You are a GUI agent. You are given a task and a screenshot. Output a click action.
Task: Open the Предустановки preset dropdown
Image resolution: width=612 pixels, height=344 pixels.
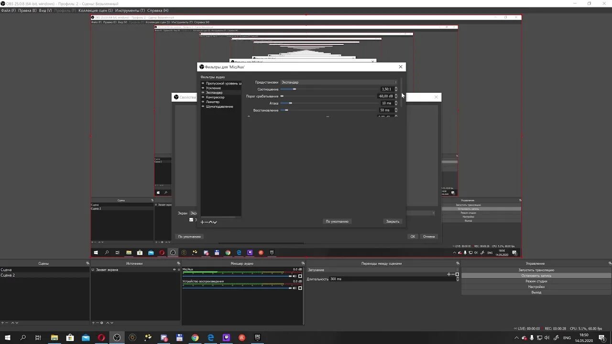pos(339,82)
